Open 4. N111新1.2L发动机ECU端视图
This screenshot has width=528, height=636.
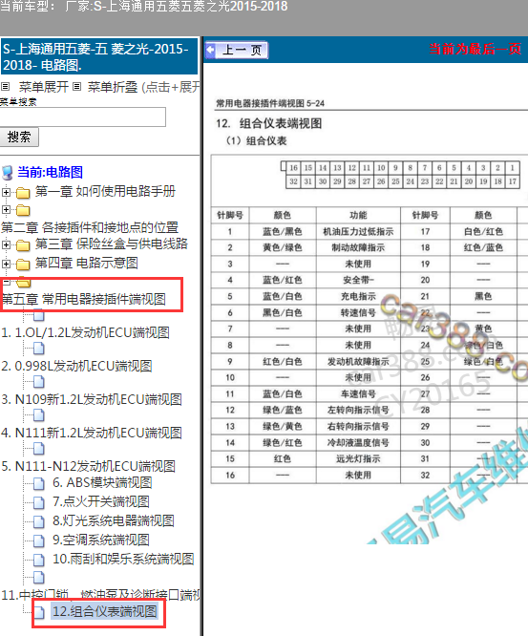pyautogui.click(x=92, y=433)
